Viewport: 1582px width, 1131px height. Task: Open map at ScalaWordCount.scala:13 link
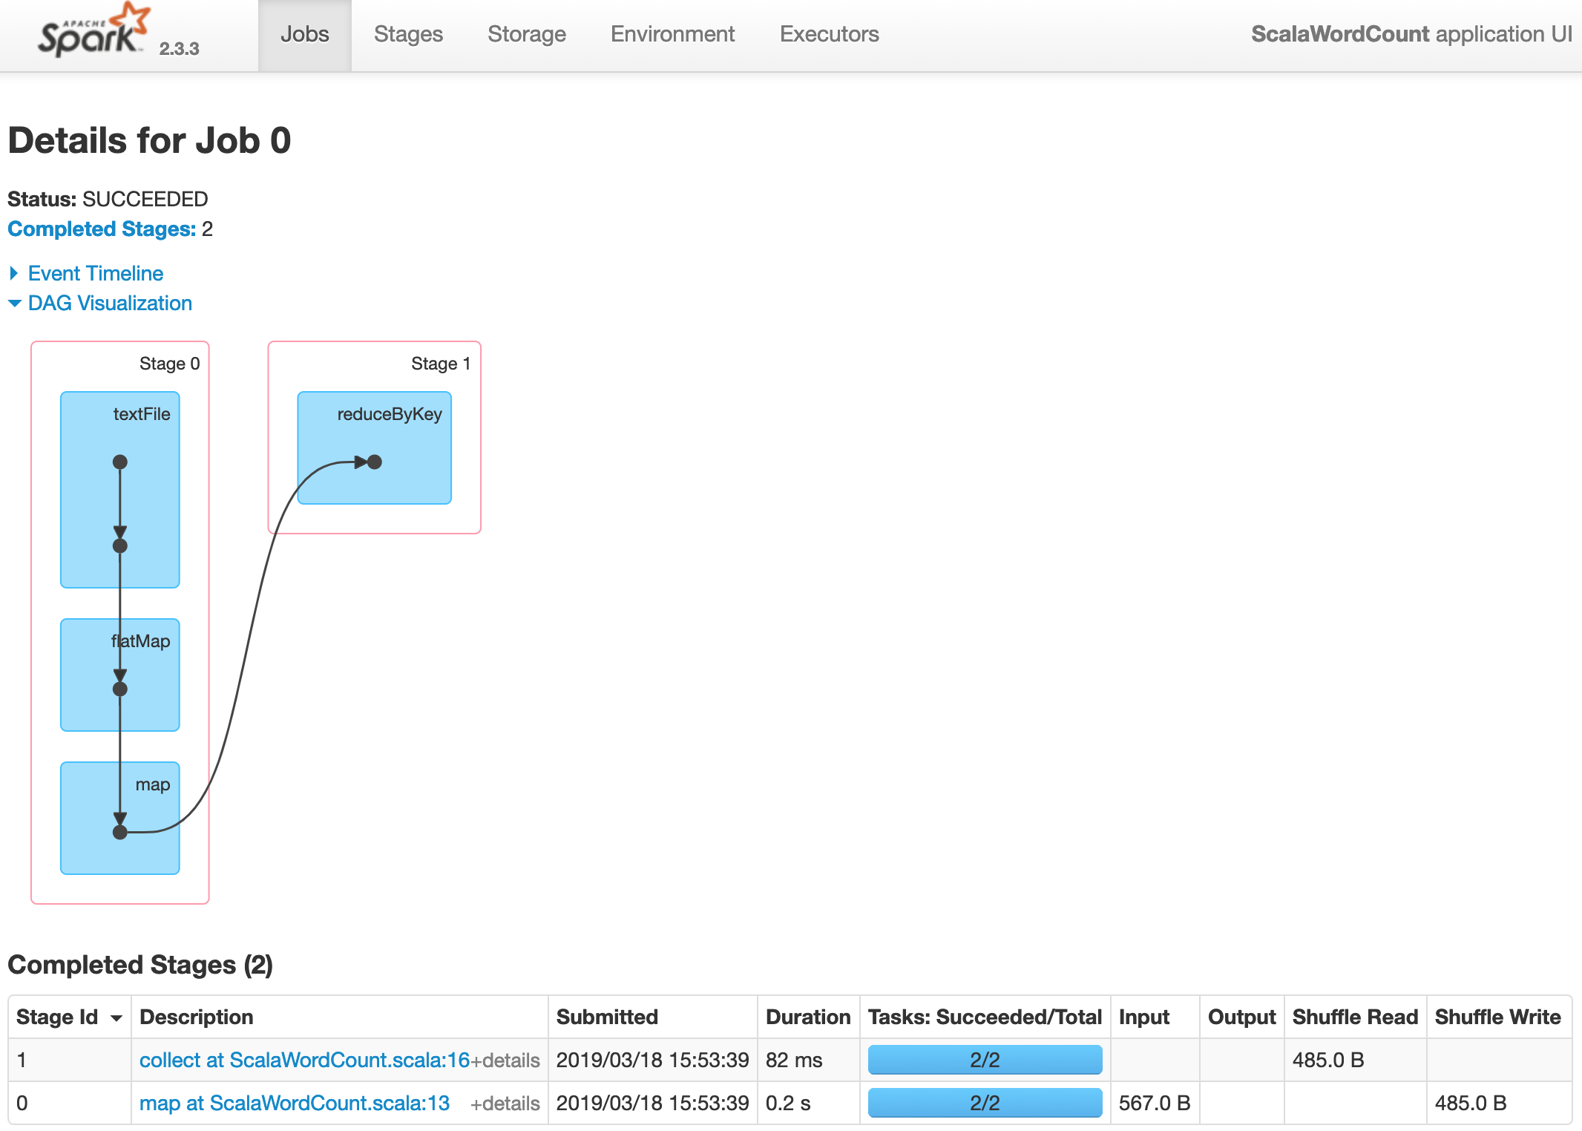[295, 1103]
